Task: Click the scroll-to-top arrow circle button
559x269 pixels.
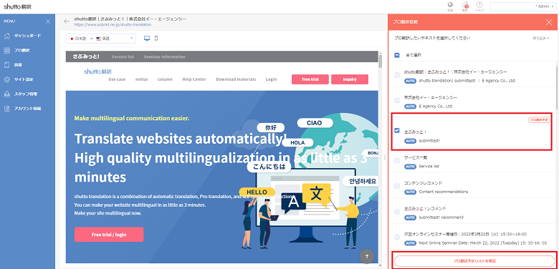Action: click(x=367, y=256)
